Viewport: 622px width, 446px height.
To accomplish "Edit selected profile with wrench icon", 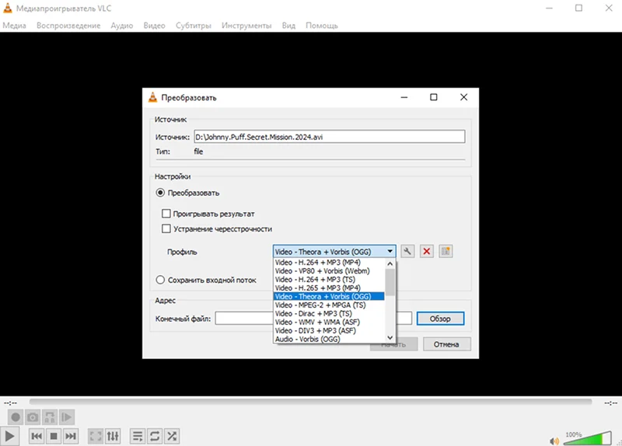I will (x=407, y=251).
